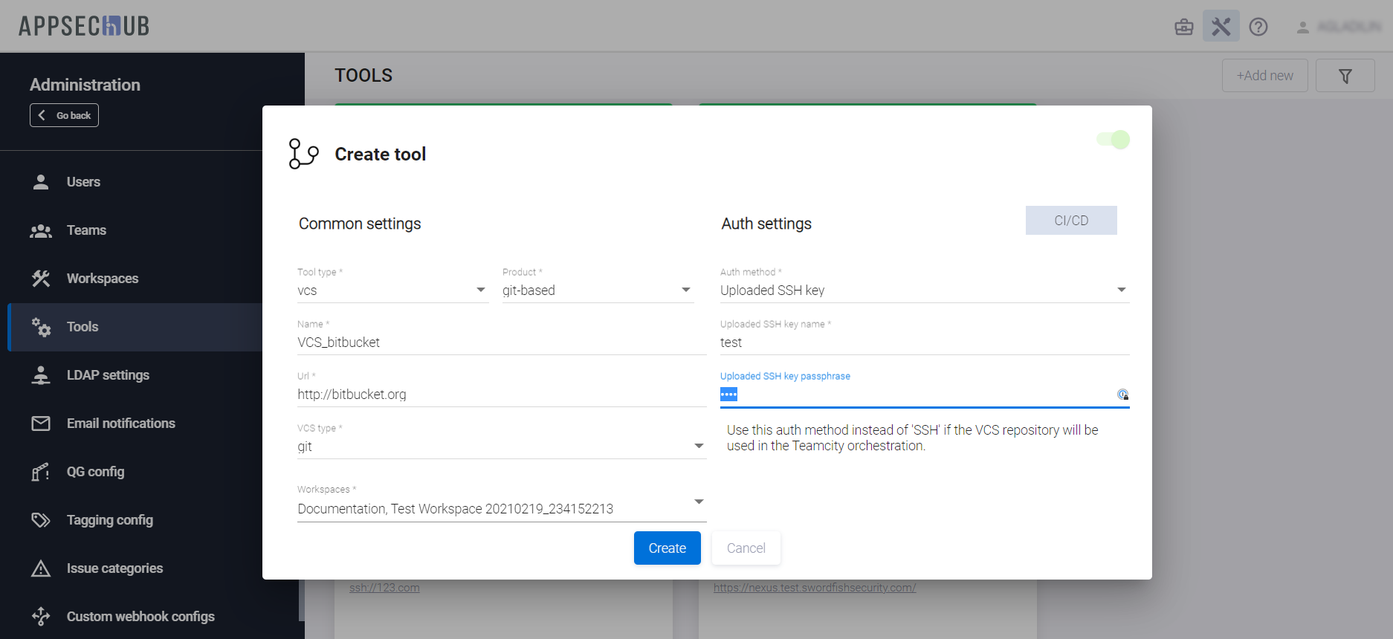1393x639 pixels.
Task: Click the briefcase icon in the top bar
Action: pos(1183,27)
